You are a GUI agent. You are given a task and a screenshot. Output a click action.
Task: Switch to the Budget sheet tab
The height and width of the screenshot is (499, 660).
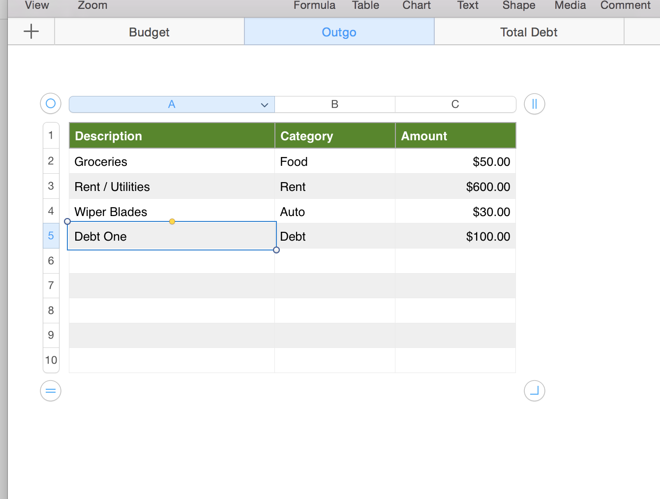(150, 32)
